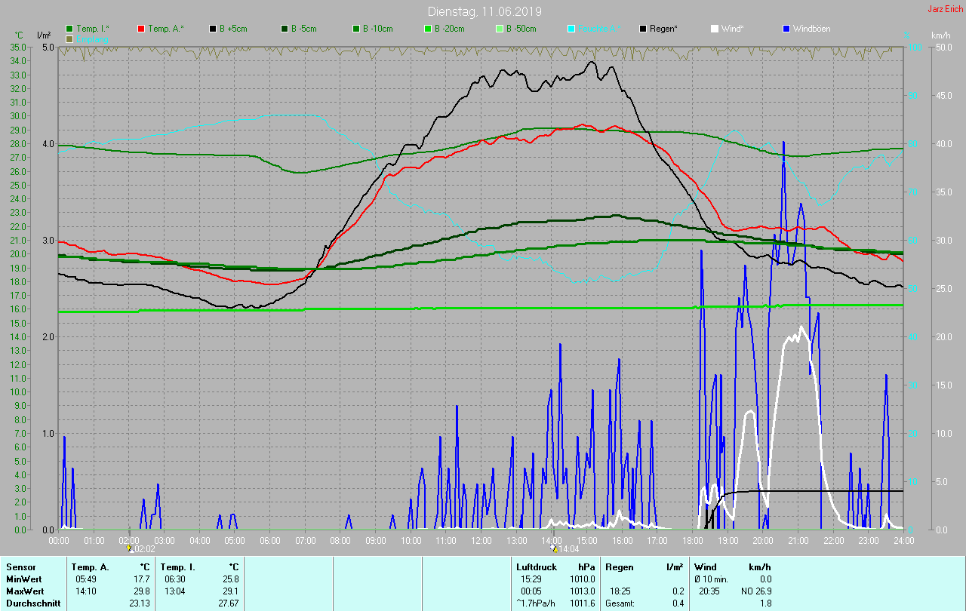Click the light green B -50cm legend square

[x=499, y=29]
